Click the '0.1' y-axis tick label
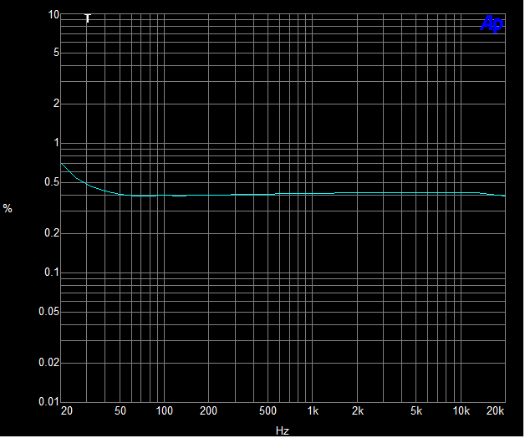Image resolution: width=525 pixels, height=438 pixels. point(52,272)
